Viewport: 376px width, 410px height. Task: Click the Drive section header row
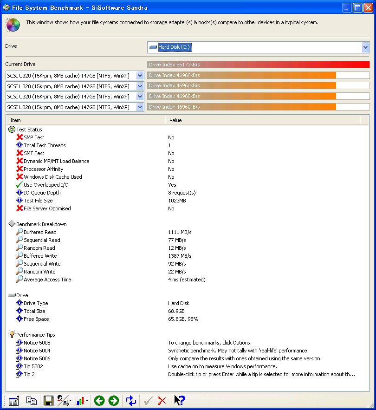click(x=187, y=295)
